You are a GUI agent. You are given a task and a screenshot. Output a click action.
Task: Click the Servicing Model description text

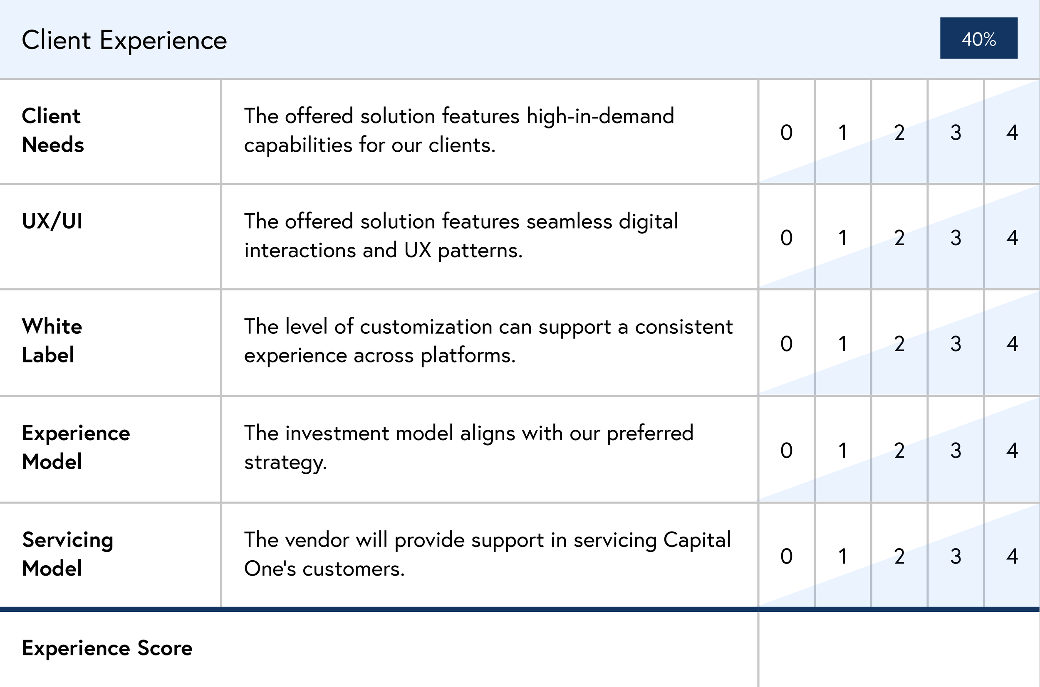[487, 554]
